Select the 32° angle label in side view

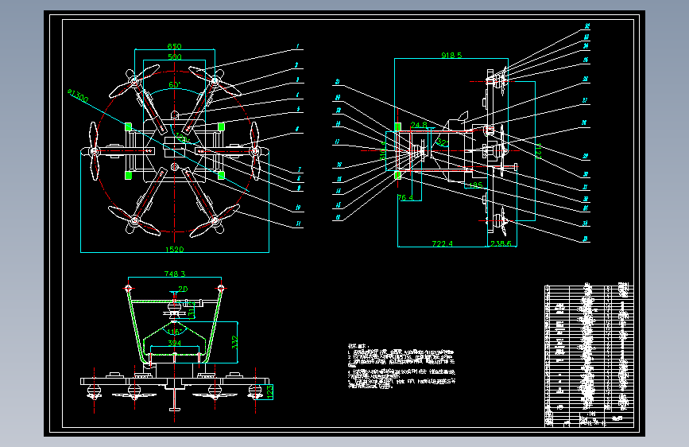tap(442, 142)
